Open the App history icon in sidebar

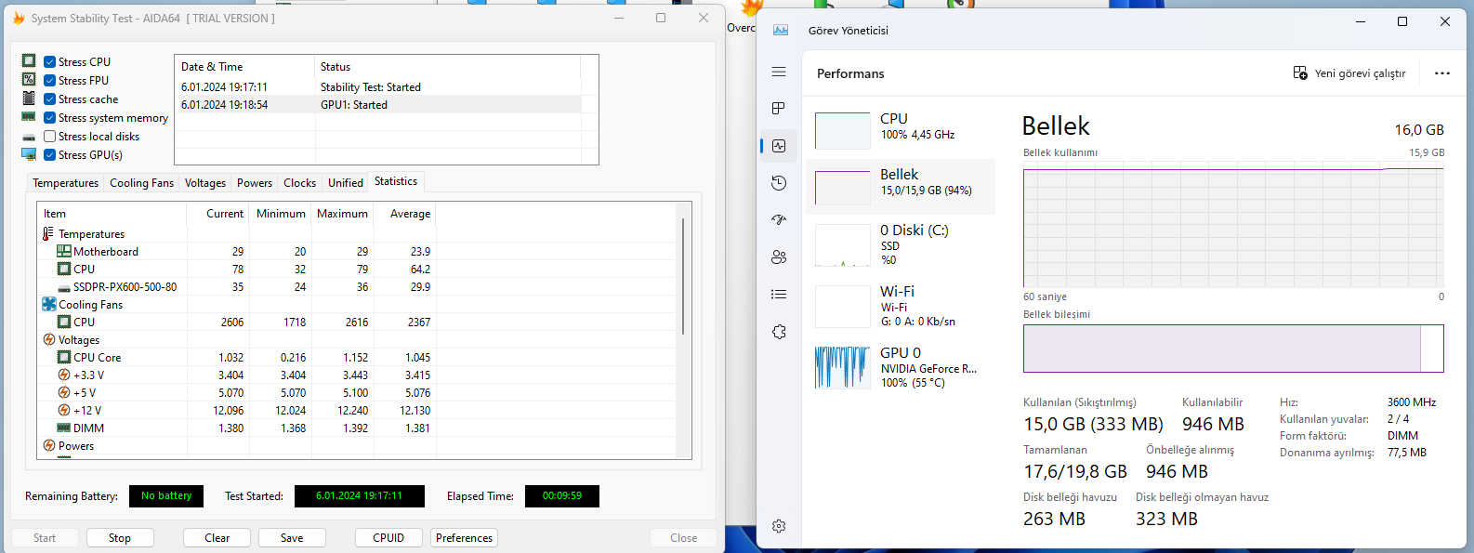tap(779, 183)
